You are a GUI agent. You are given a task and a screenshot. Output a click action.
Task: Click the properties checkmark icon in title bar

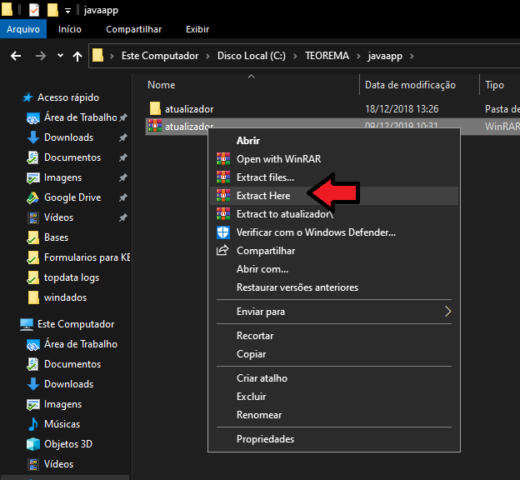34,10
